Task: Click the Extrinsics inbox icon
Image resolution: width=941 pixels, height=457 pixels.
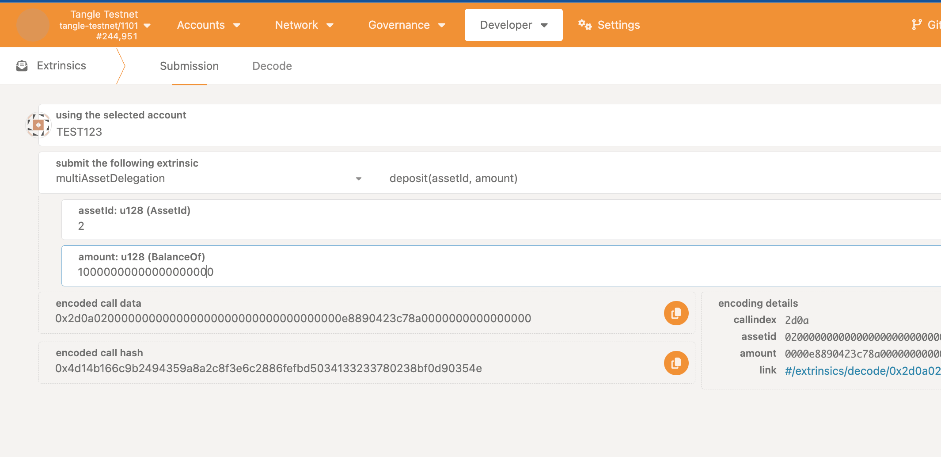Action: (x=22, y=65)
